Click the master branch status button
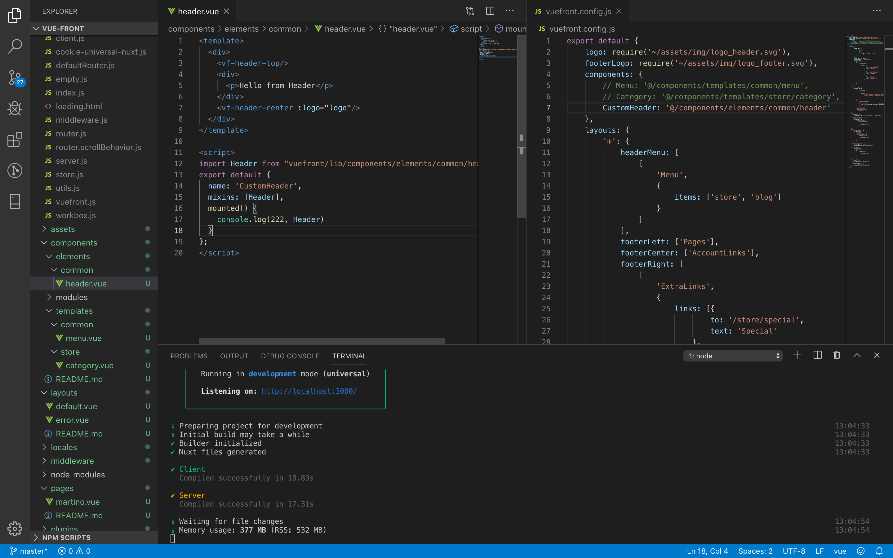The width and height of the screenshot is (893, 558). coord(29,551)
